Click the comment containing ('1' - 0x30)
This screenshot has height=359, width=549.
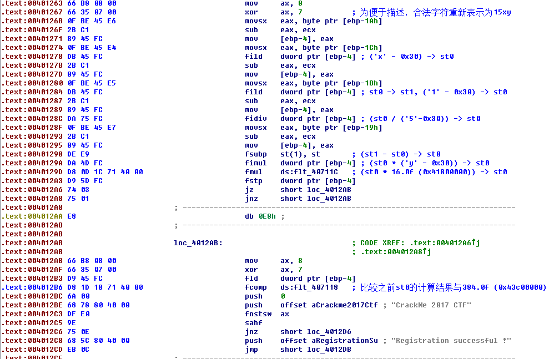[x=434, y=92]
